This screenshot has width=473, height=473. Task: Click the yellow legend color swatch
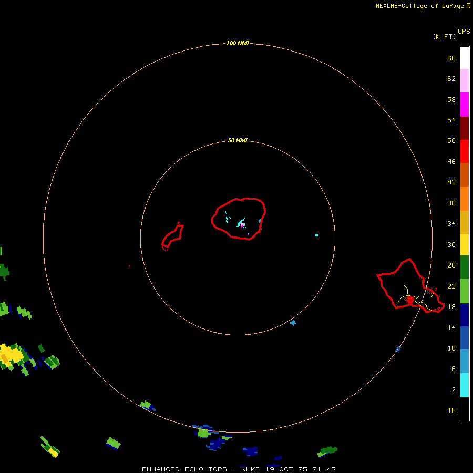[464, 245]
